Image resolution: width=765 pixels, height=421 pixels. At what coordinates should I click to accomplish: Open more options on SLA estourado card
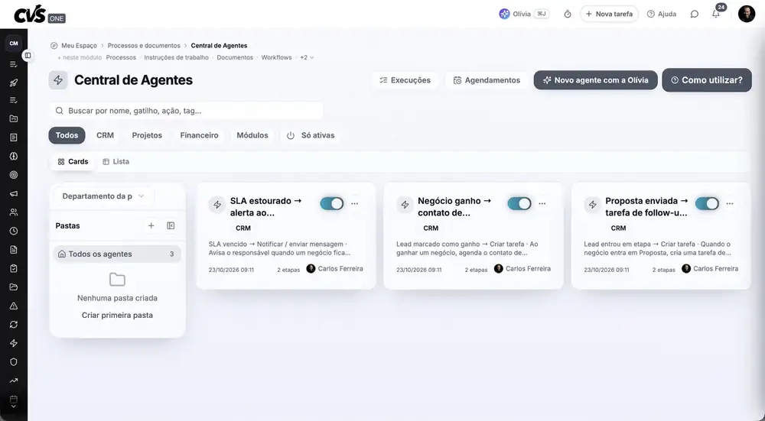click(x=355, y=204)
